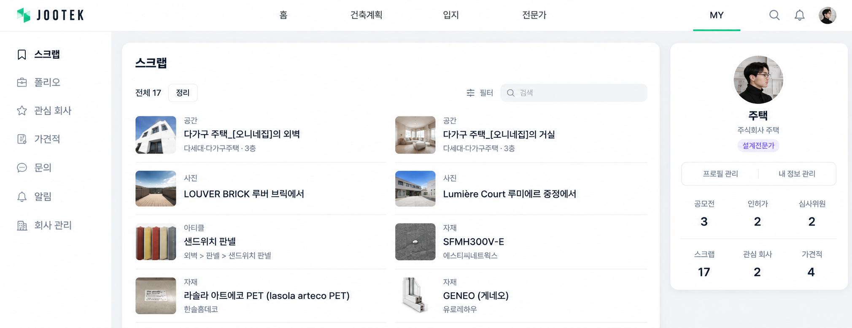
Task: Select the 스크랩 bookmark icon in sidebar
Action: pyautogui.click(x=22, y=54)
